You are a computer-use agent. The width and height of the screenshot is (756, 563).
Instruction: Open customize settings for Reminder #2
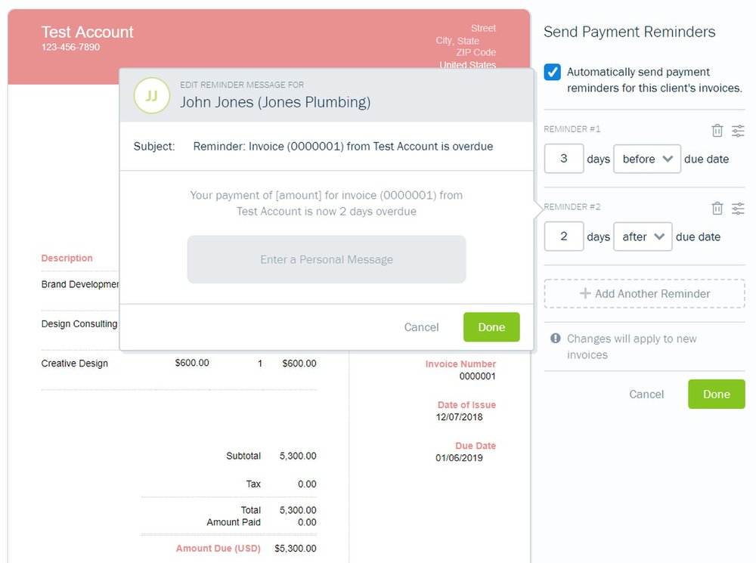tap(739, 208)
